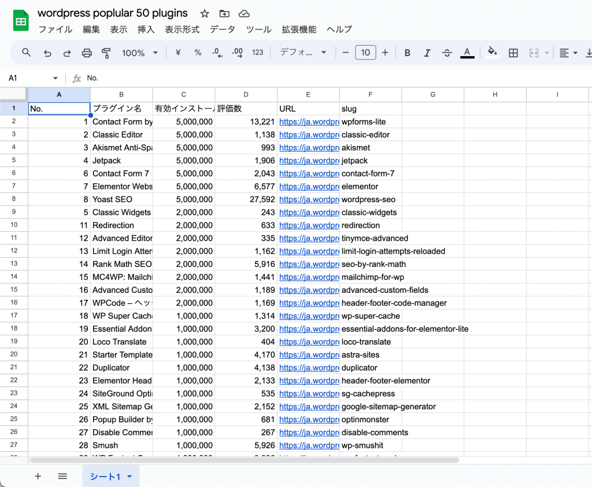Add a new sheet with plus button
The height and width of the screenshot is (487, 592).
(38, 476)
